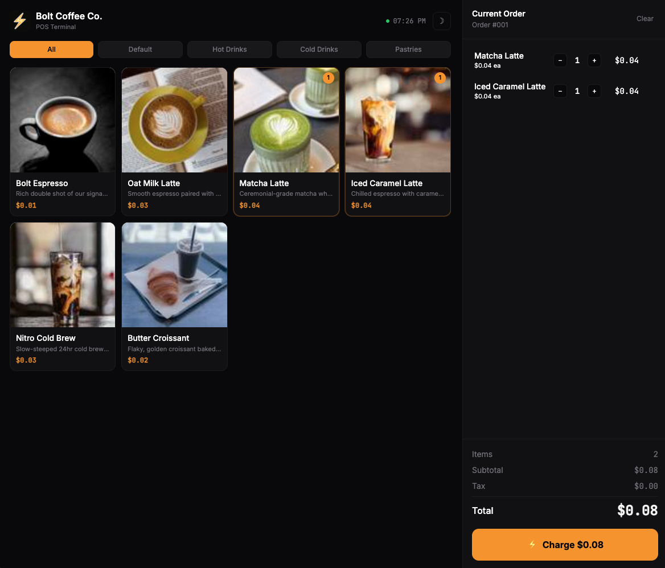The width and height of the screenshot is (665, 568).
Task: Toggle dark mode with the moon icon
Action: (x=441, y=20)
